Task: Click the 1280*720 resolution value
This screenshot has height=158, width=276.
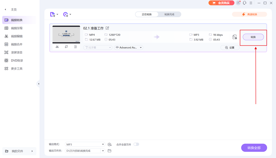Action: 115,35
